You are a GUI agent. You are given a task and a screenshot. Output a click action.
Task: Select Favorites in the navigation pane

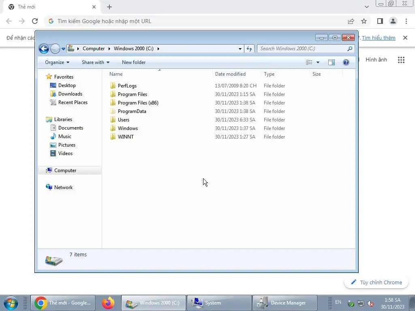(x=64, y=77)
